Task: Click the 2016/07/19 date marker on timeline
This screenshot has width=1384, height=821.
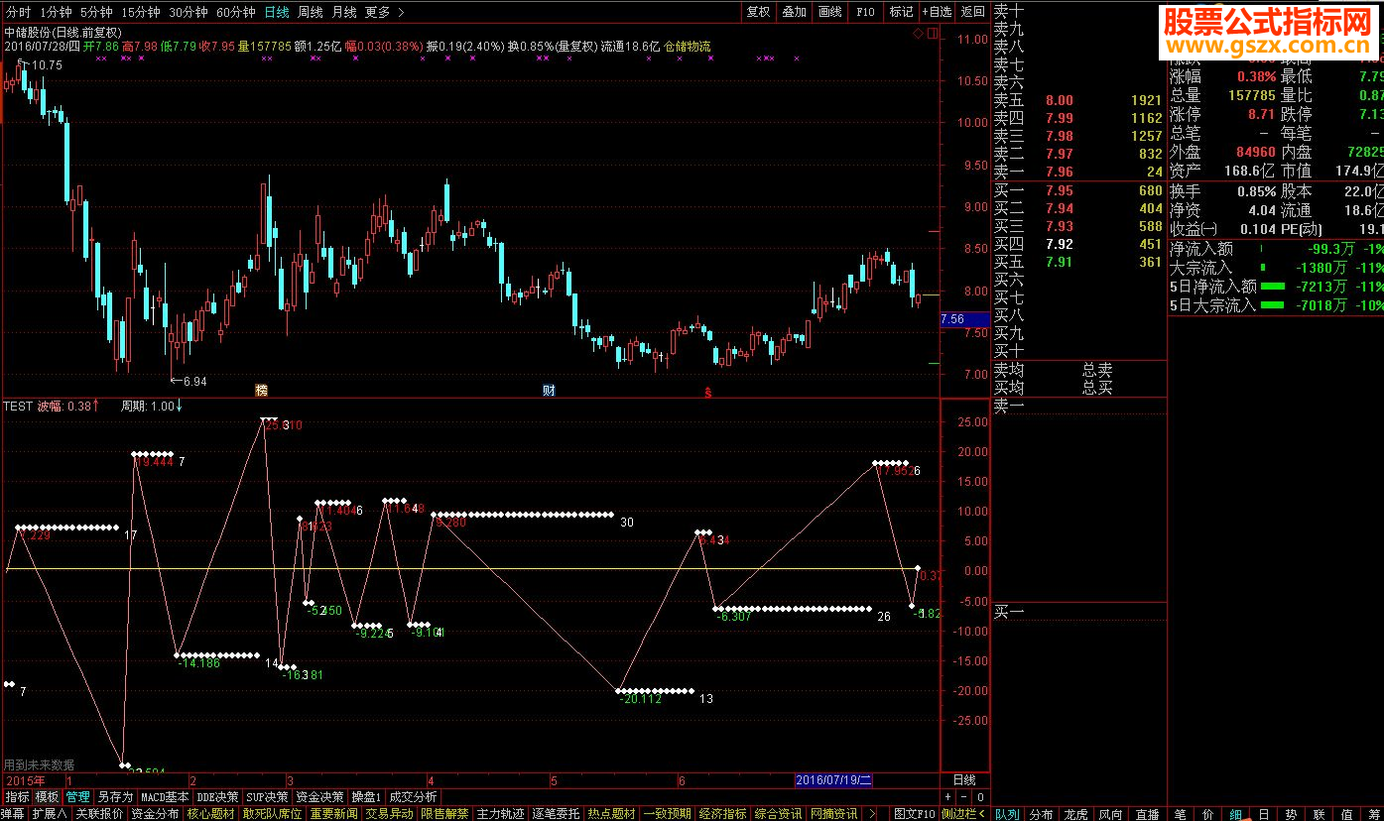Action: click(x=834, y=780)
